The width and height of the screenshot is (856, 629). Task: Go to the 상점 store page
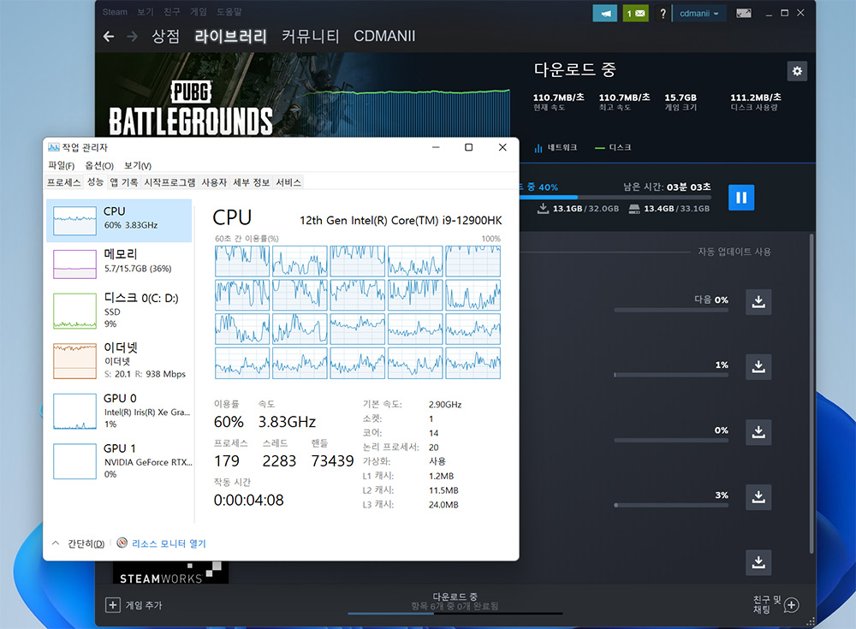[165, 37]
